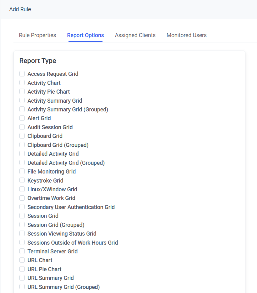Image resolution: width=257 pixels, height=293 pixels.
Task: Tick the File Monitoring Grid checkbox
Action: [x=22, y=172]
